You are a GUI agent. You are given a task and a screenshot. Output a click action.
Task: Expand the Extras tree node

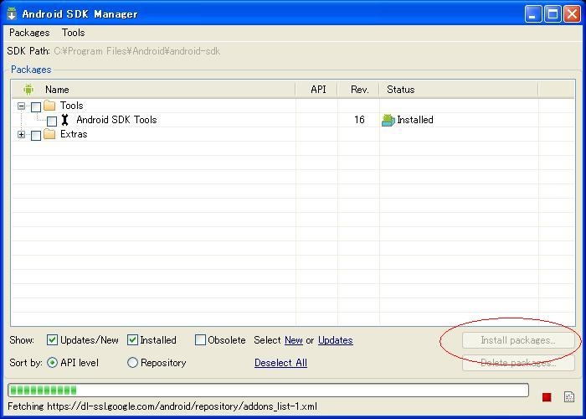[21, 135]
